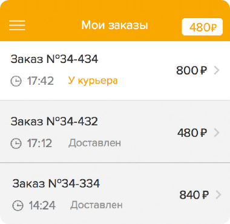Select the 800 ₽ order price

coord(192,70)
